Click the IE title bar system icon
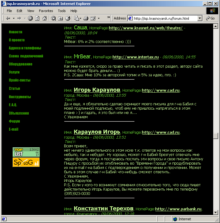 [4, 4]
